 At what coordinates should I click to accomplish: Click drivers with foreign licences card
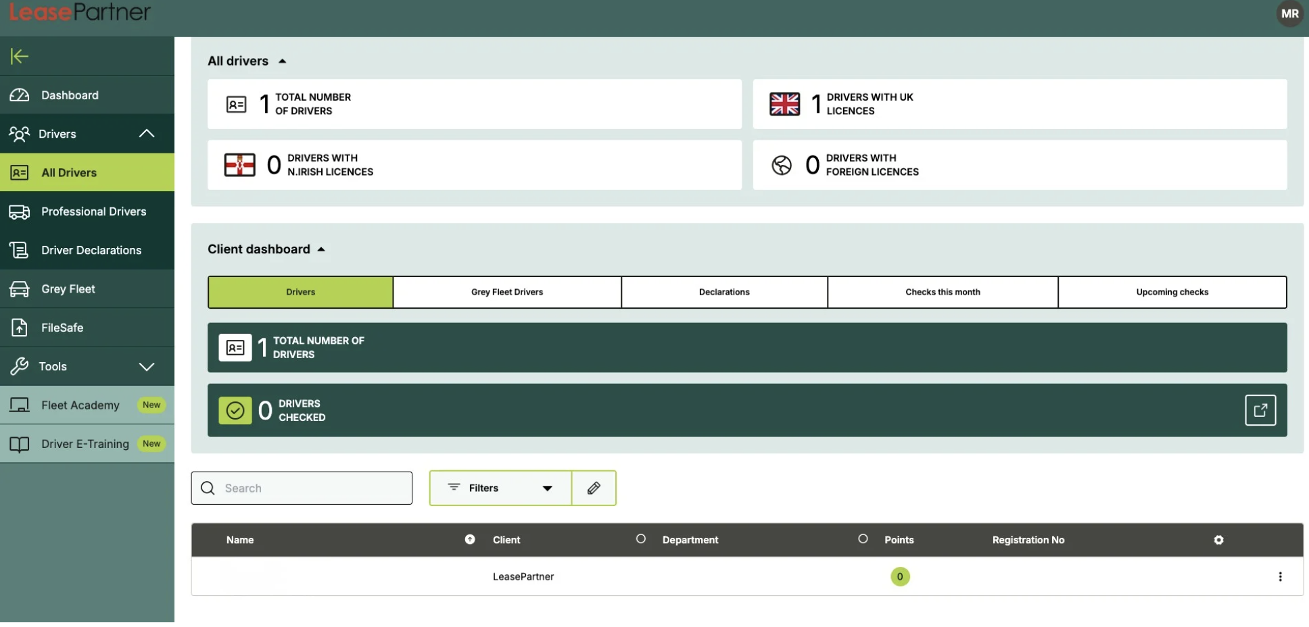point(1020,165)
